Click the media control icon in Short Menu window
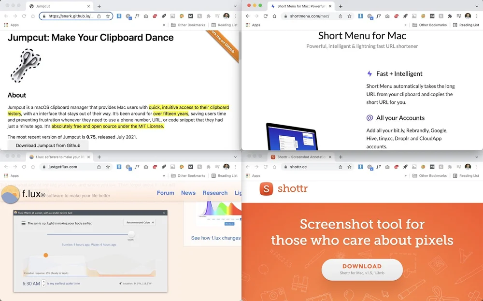Screen dimensions: 483x301 459,16
